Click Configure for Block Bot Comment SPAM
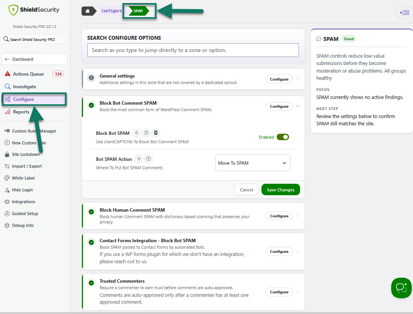The height and width of the screenshot is (314, 413). [x=279, y=106]
